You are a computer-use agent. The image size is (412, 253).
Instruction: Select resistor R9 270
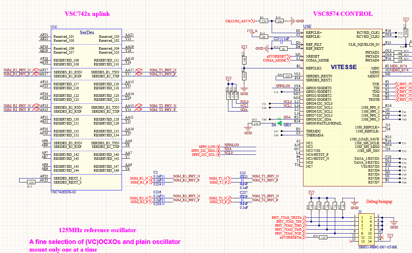(264, 21)
